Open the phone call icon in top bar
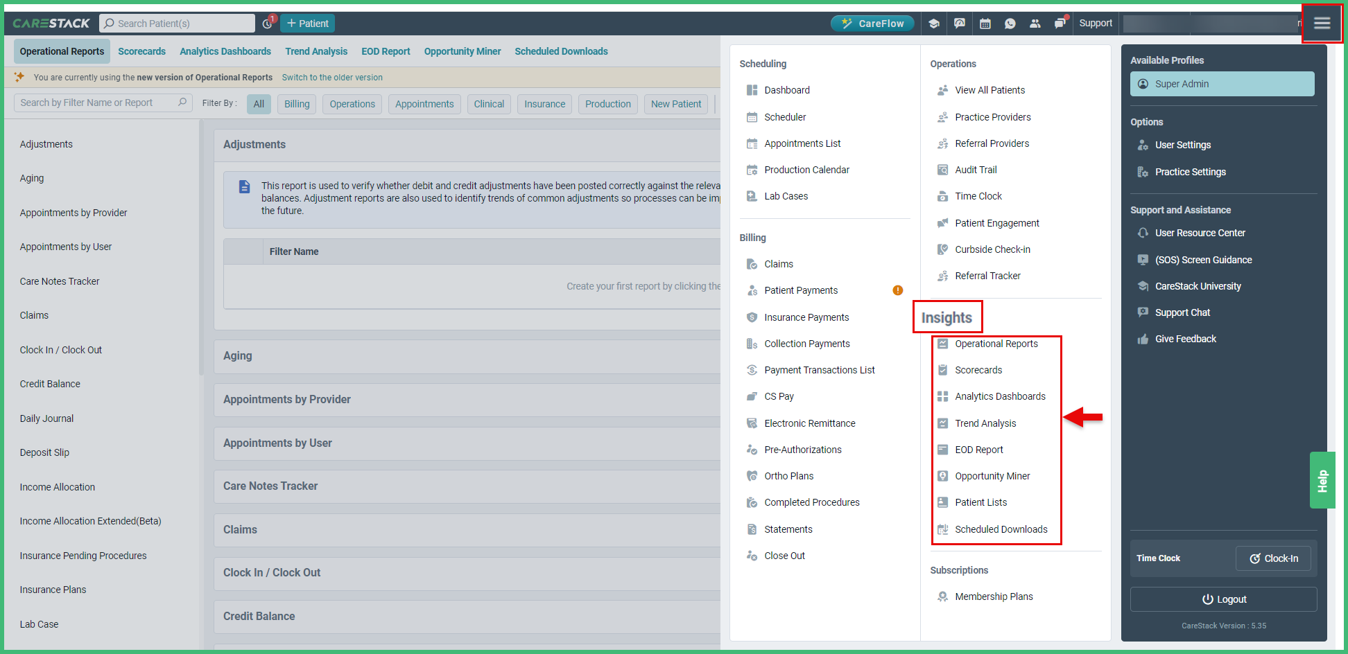Image resolution: width=1348 pixels, height=654 pixels. click(x=1010, y=23)
